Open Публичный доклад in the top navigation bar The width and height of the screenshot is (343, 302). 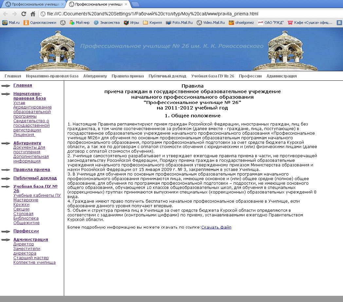[167, 76]
